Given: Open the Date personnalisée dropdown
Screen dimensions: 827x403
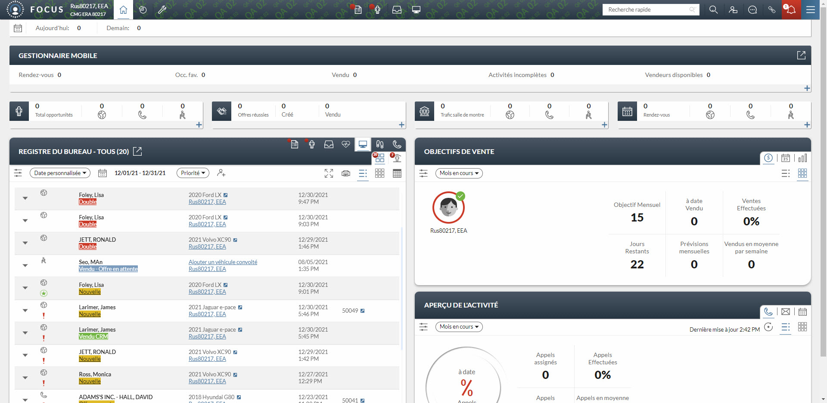Looking at the screenshot, I should click(x=60, y=173).
